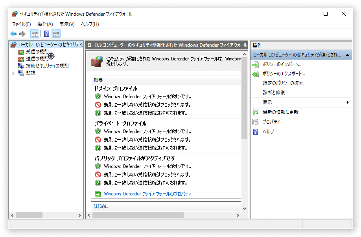The width and height of the screenshot is (361, 237).
Task: Select 受信の規則 in the tree
Action: [37, 52]
